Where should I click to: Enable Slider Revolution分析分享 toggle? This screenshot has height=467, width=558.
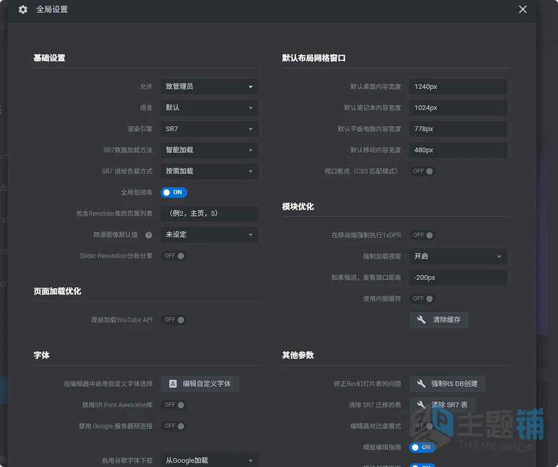click(x=173, y=256)
